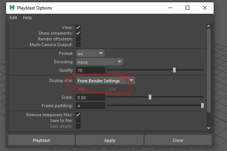Click the scrollbar down arrow
The image size is (227, 151).
[209, 128]
